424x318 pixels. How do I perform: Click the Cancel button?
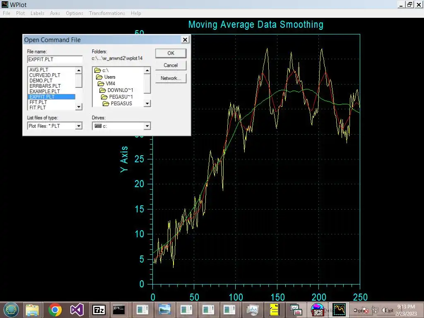pos(171,65)
